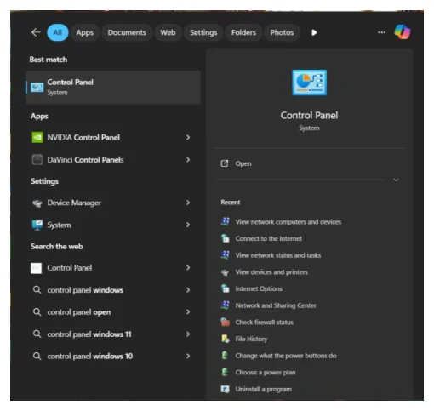Image resolution: width=434 pixels, height=411 pixels.
Task: Click the Control Panel web result icon
Action: 37,268
